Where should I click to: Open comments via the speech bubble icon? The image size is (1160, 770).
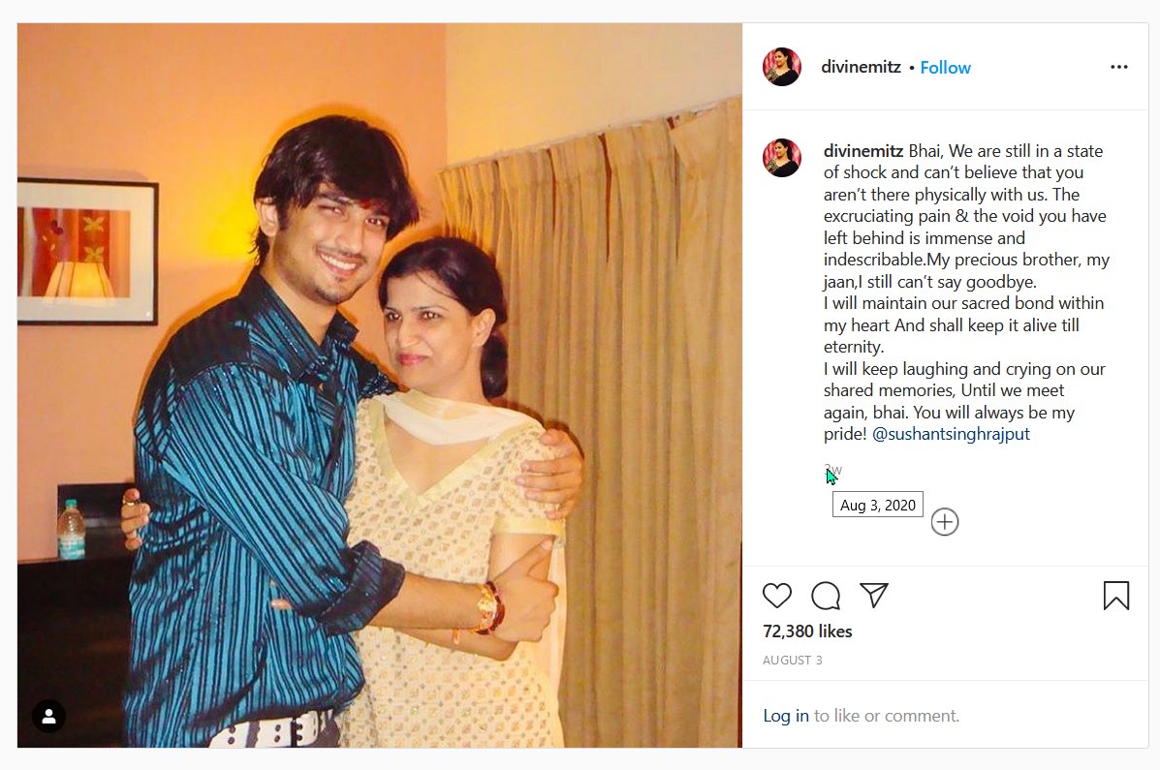point(826,596)
